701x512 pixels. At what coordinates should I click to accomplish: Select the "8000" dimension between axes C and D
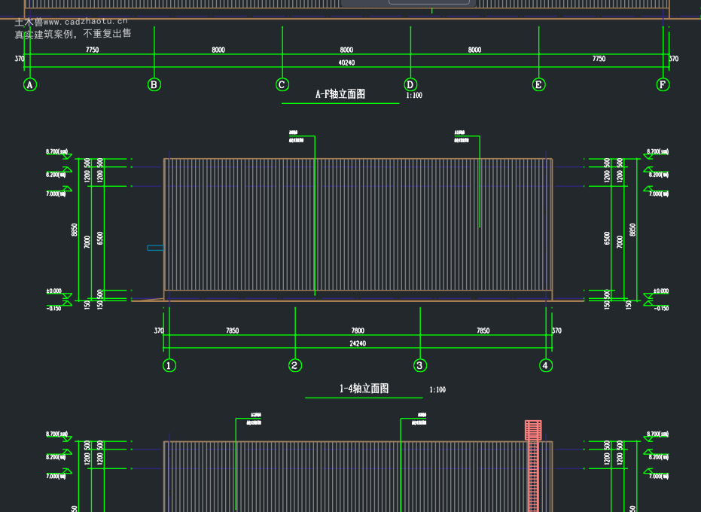346,50
